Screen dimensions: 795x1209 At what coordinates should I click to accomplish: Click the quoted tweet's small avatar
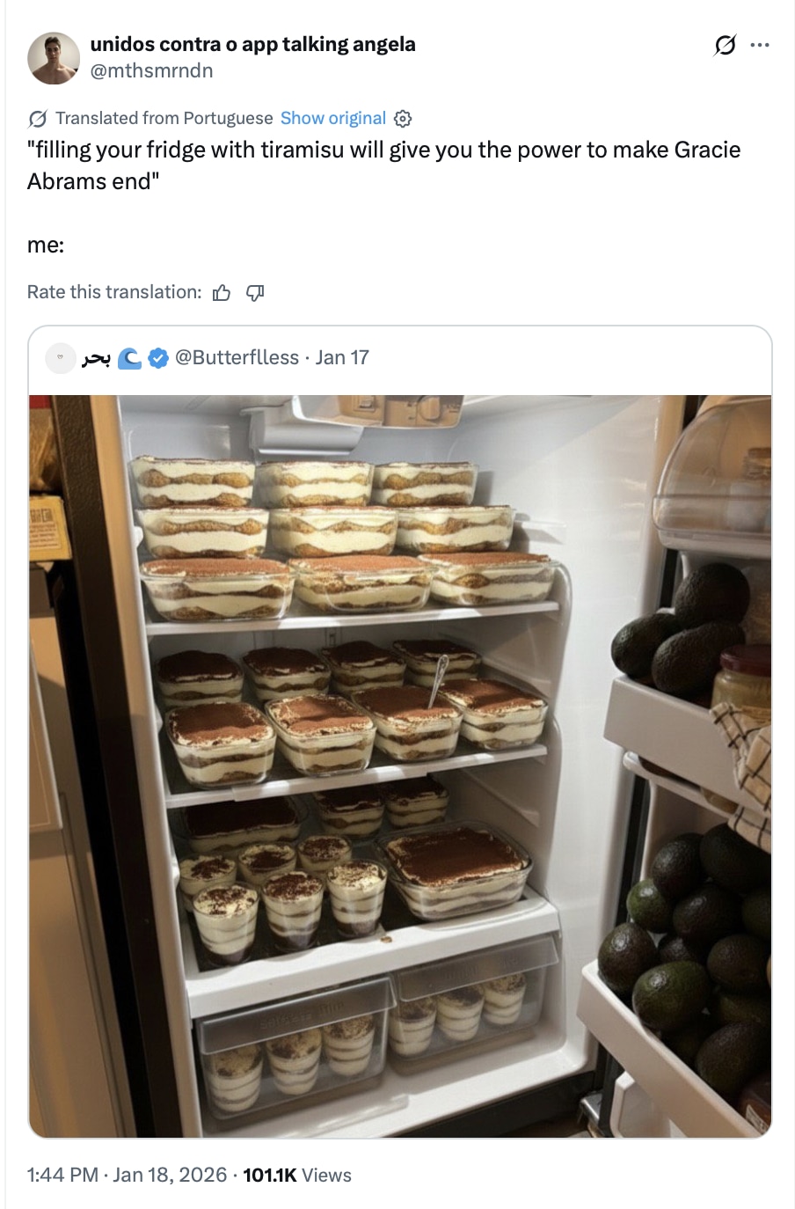61,358
